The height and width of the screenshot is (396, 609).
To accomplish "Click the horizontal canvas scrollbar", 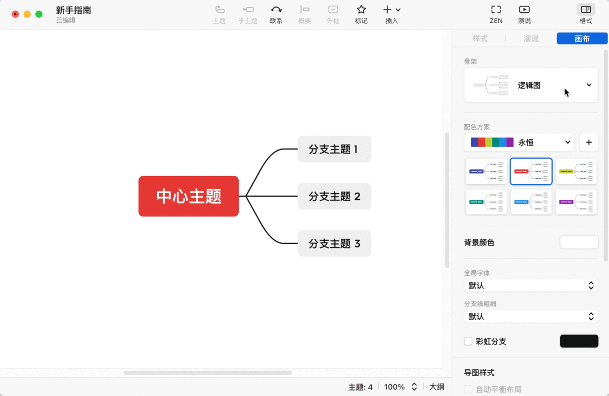I will (208, 373).
